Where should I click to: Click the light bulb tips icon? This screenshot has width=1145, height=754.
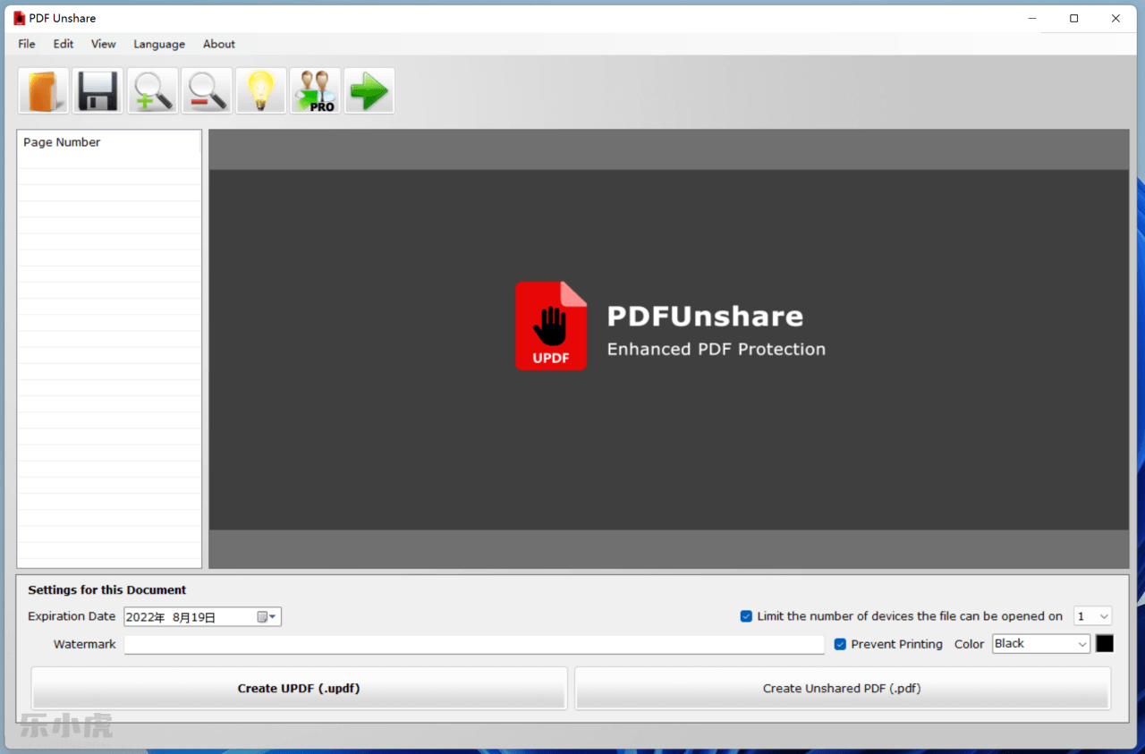(261, 91)
